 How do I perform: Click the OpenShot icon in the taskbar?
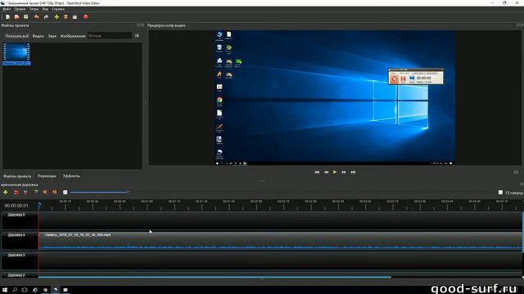coord(56,290)
